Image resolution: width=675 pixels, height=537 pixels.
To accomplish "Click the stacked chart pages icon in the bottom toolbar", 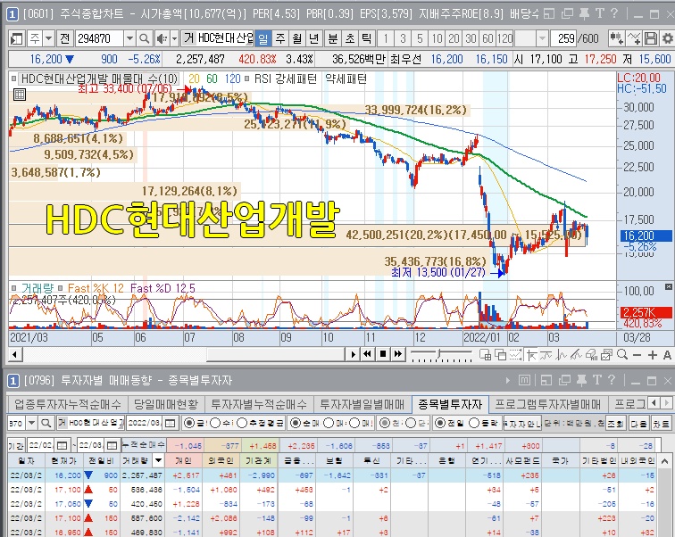I will pos(606,355).
